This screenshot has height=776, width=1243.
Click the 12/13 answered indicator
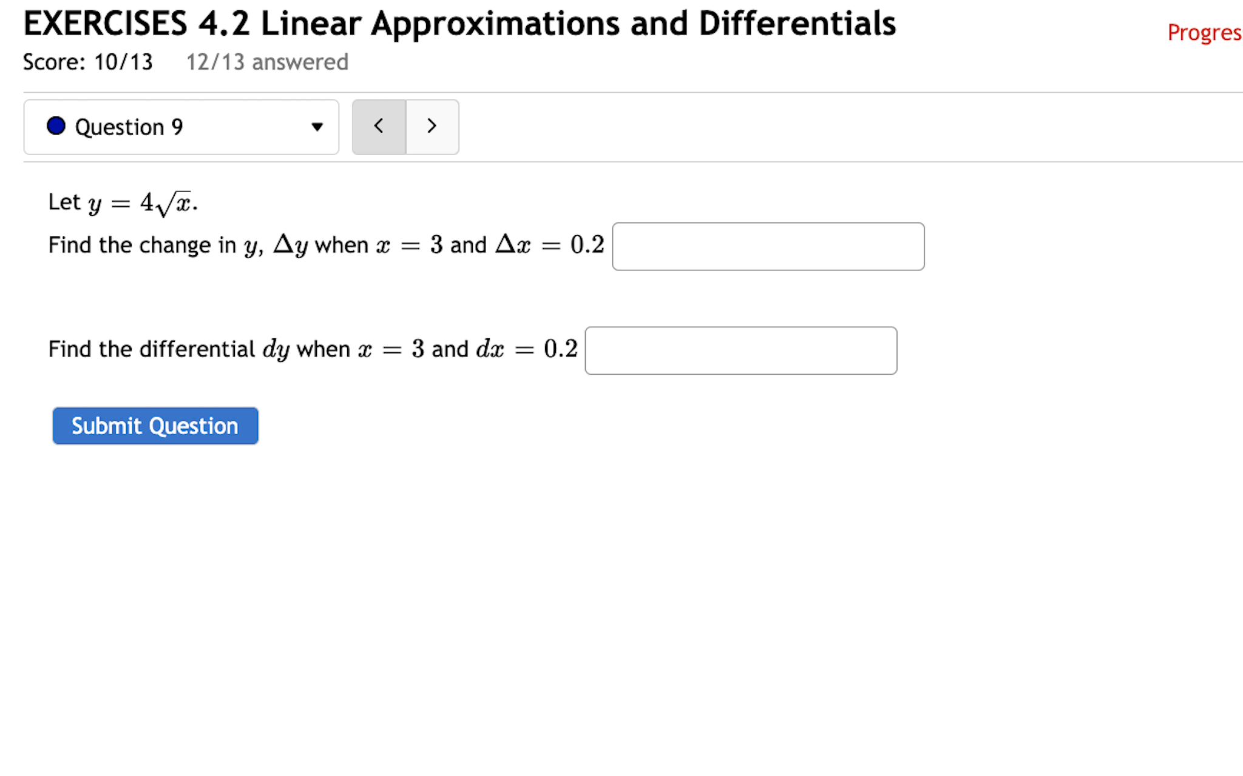[267, 61]
